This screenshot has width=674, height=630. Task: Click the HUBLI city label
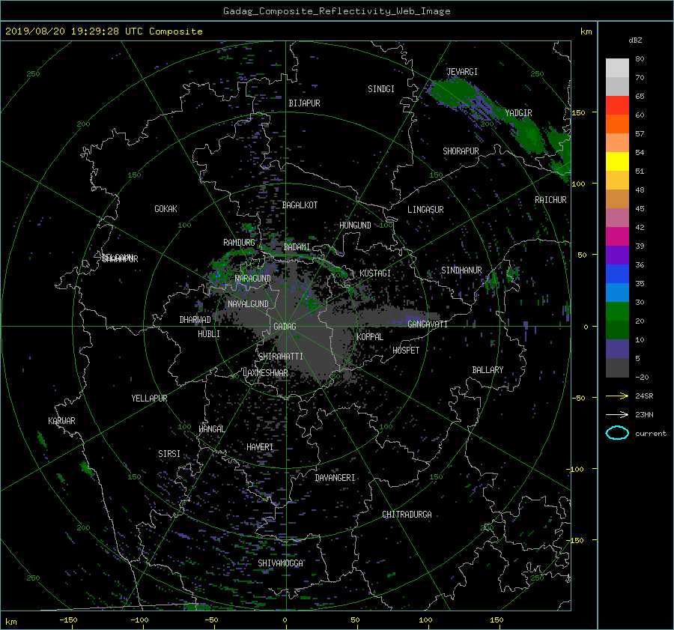pyautogui.click(x=208, y=334)
